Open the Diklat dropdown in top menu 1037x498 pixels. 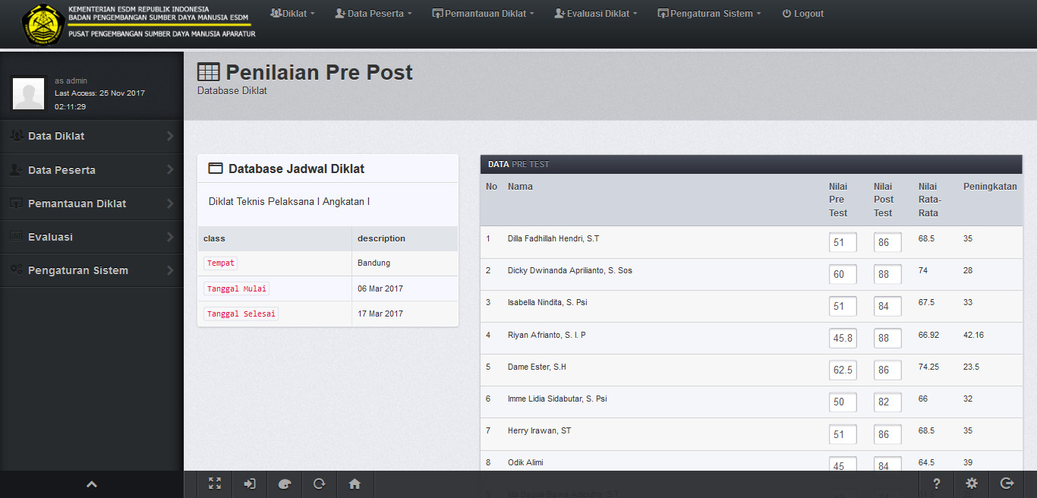(292, 14)
